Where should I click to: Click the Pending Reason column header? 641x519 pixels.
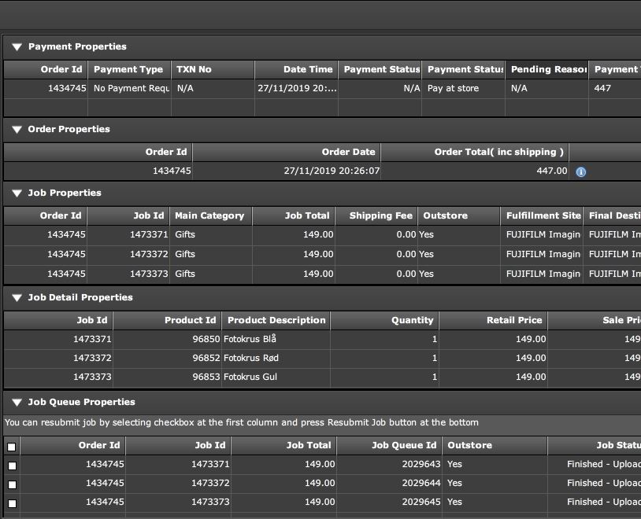[547, 69]
